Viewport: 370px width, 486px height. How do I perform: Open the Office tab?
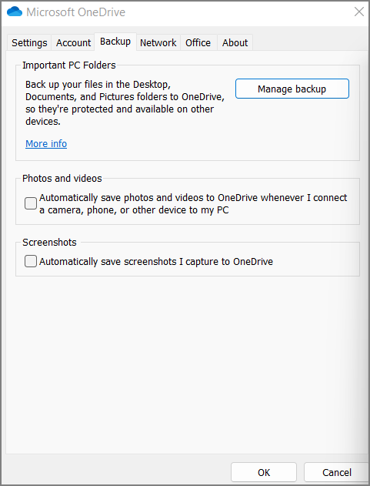click(x=198, y=43)
